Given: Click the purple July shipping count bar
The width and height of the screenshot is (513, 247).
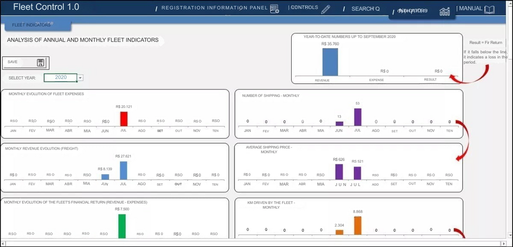Looking at the screenshot, I should tap(358, 116).
